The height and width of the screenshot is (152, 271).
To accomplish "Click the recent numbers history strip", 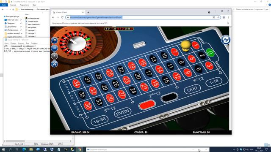I will pyautogui.click(x=119, y=29).
